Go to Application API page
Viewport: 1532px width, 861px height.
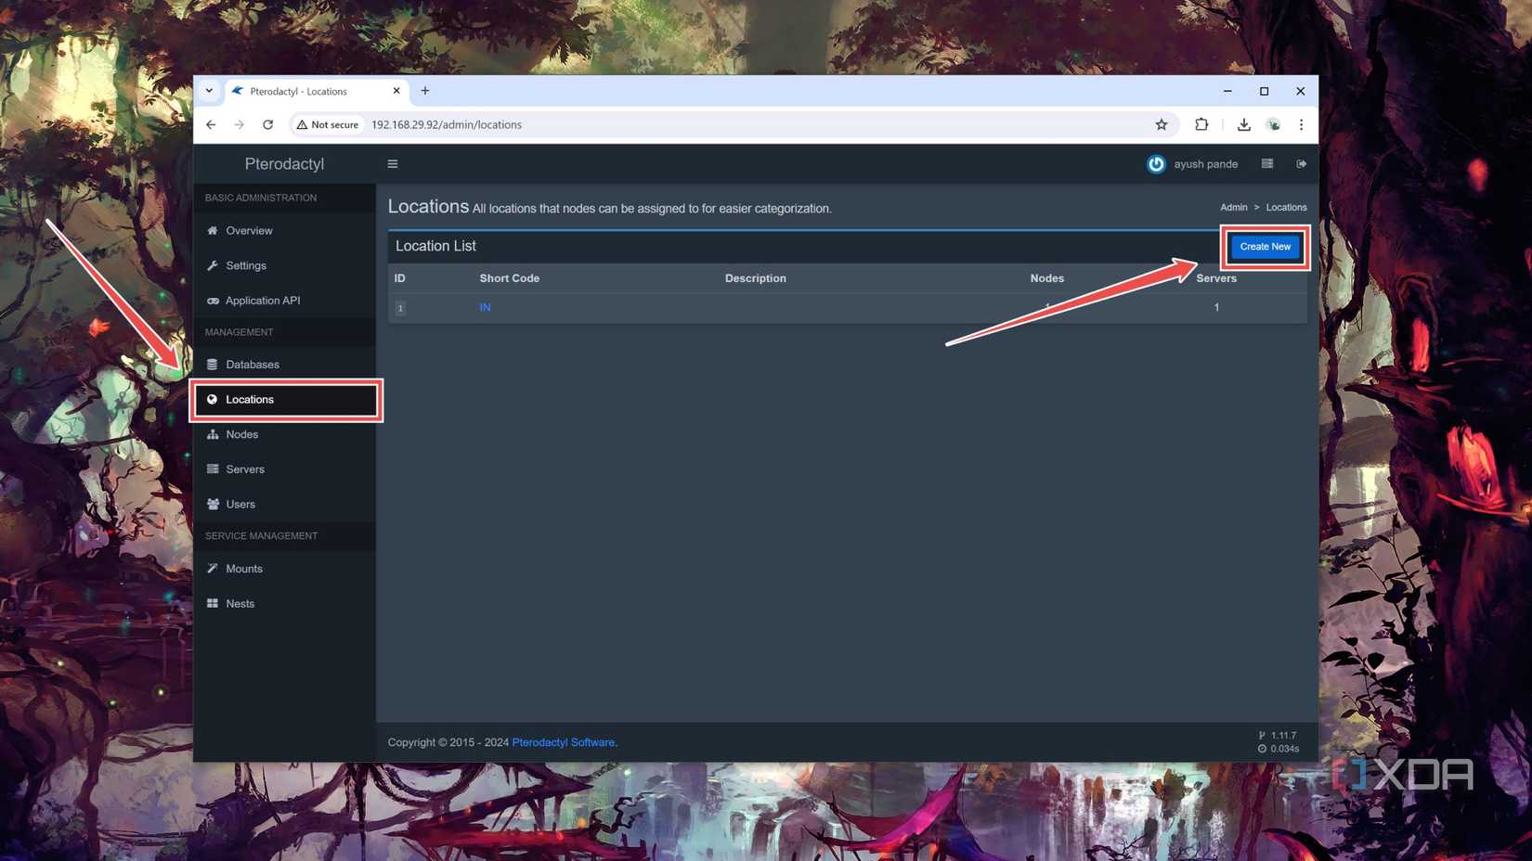click(284, 301)
